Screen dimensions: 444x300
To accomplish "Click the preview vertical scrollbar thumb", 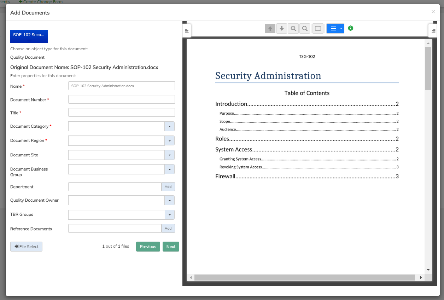I will [x=428, y=68].
